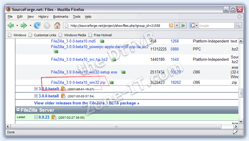Go back with the green Back arrow
The width and height of the screenshot is (249, 141).
tap(11, 25)
